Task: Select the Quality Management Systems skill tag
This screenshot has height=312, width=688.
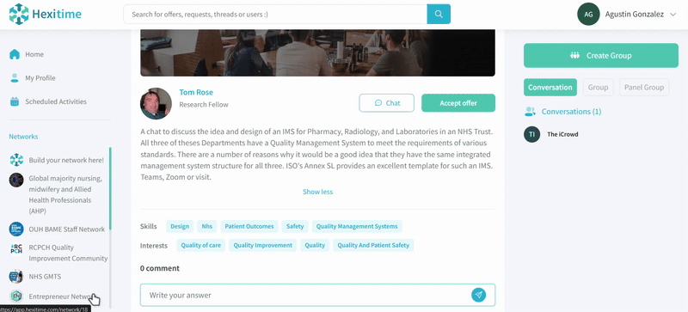Action: [x=357, y=226]
